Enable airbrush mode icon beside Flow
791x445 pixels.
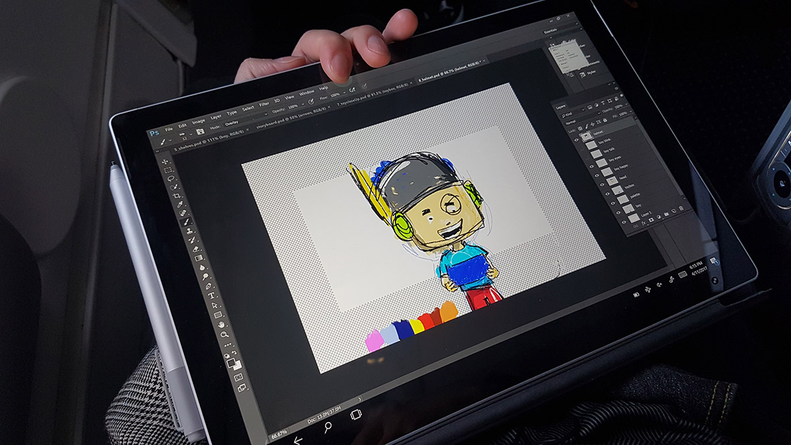(352, 90)
